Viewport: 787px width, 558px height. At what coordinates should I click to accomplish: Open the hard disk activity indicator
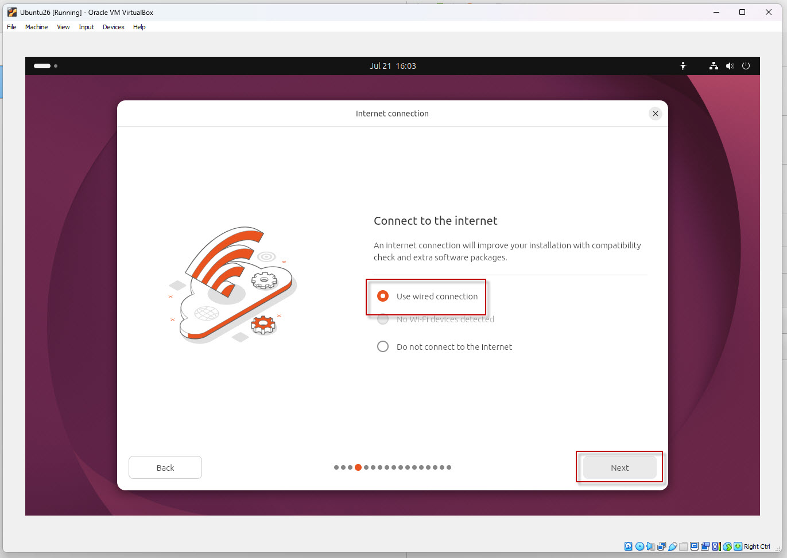pos(629,547)
